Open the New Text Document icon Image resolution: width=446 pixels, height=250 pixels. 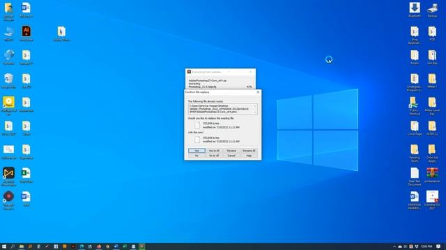coord(415,176)
